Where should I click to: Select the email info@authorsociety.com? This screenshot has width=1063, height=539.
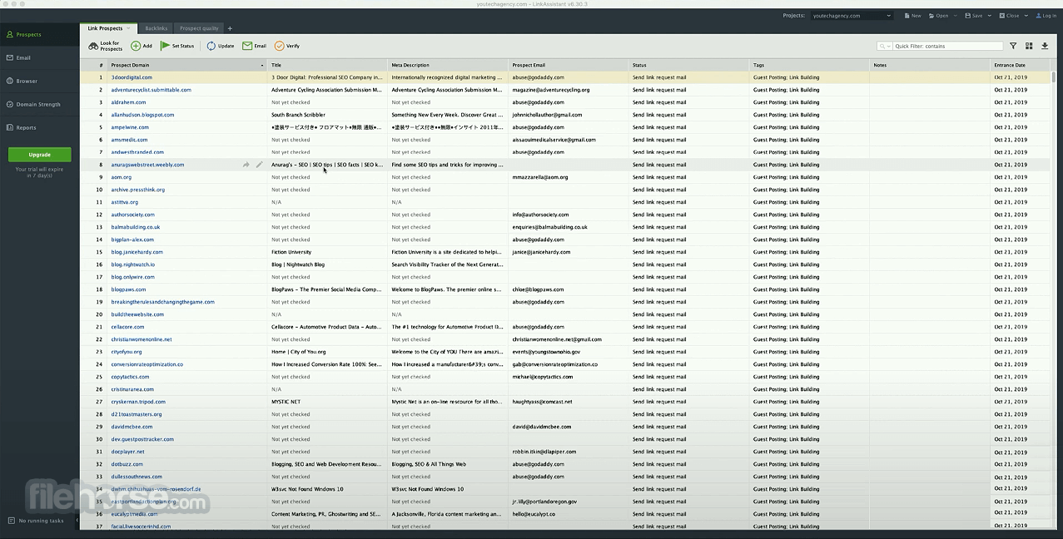coord(541,215)
